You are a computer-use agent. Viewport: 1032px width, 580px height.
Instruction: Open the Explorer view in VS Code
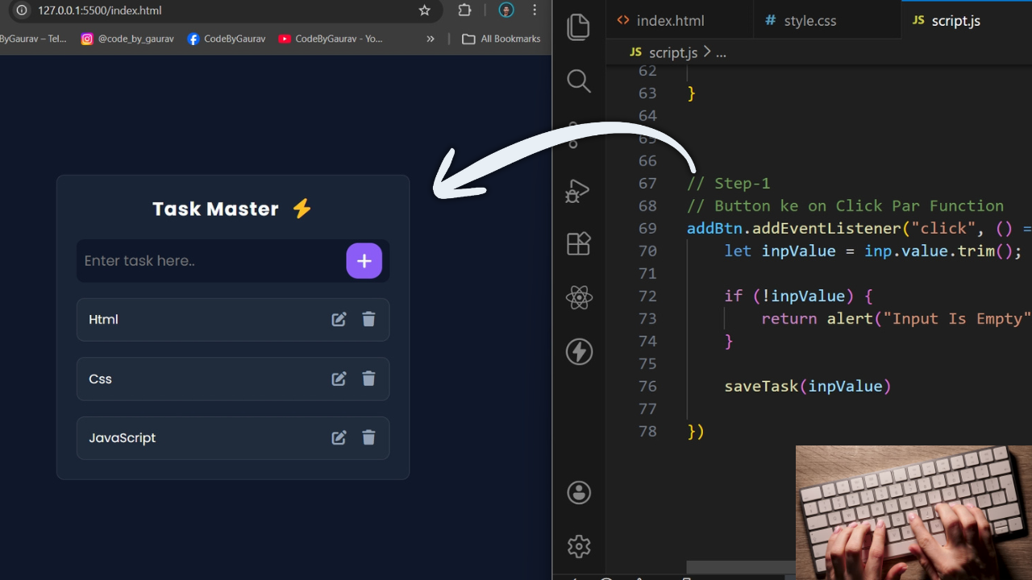coord(578,27)
